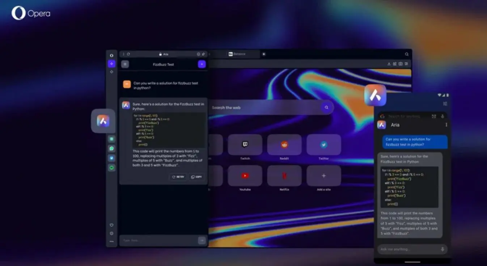The height and width of the screenshot is (266, 487).
Task: Open the Aria panel three-dot menu
Action: pos(123,54)
